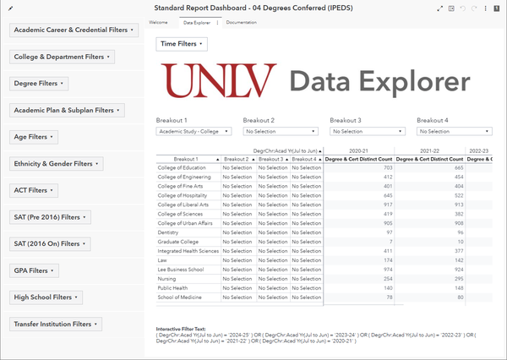Open the Breakout 4 No Selection dropdown
The width and height of the screenshot is (507, 360).
click(455, 131)
